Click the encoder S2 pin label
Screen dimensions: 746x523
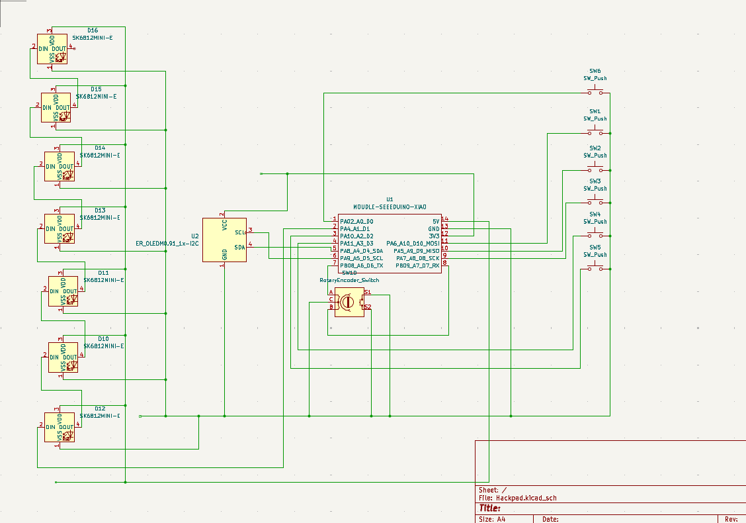coord(367,307)
